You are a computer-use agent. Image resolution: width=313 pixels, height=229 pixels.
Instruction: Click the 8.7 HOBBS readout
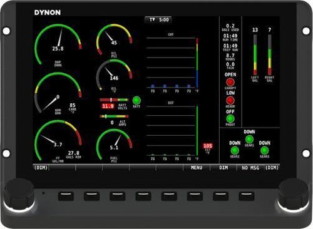pyautogui.click(x=230, y=57)
